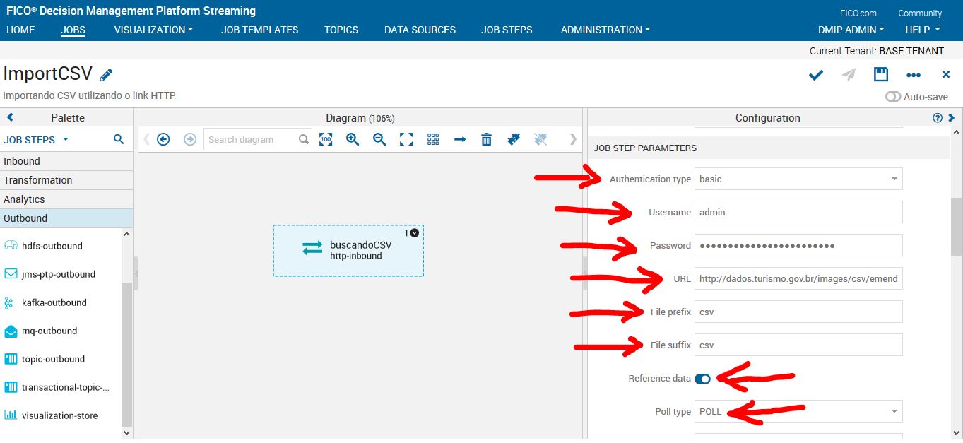The width and height of the screenshot is (963, 443).
Task: Open the diagram grid layout icon
Action: click(x=433, y=139)
